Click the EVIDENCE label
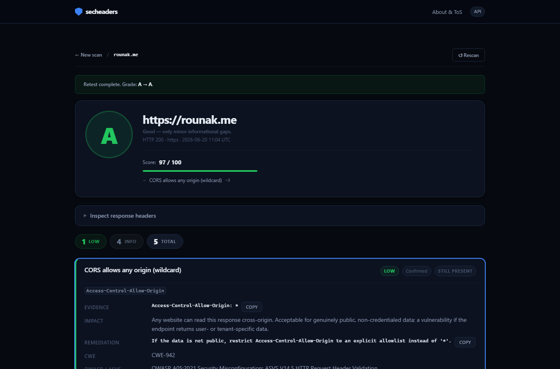 coord(97,307)
